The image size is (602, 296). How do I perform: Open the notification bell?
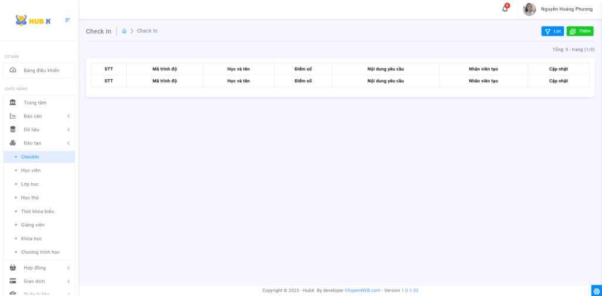click(x=505, y=9)
